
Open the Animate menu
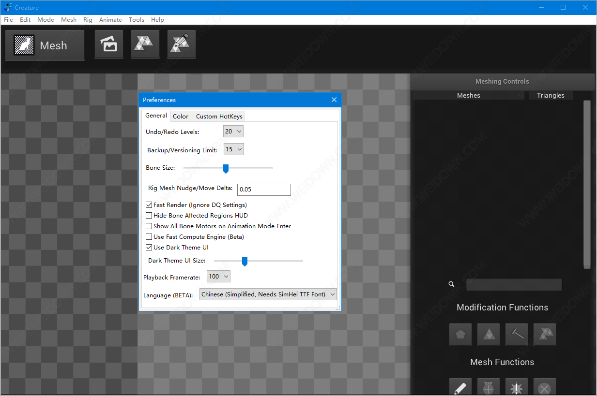pyautogui.click(x=110, y=20)
